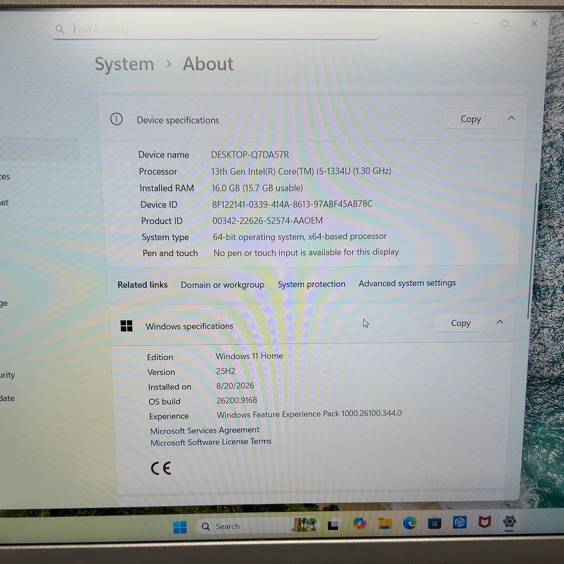
Task: Collapse the Device specifications section
Action: 511,118
